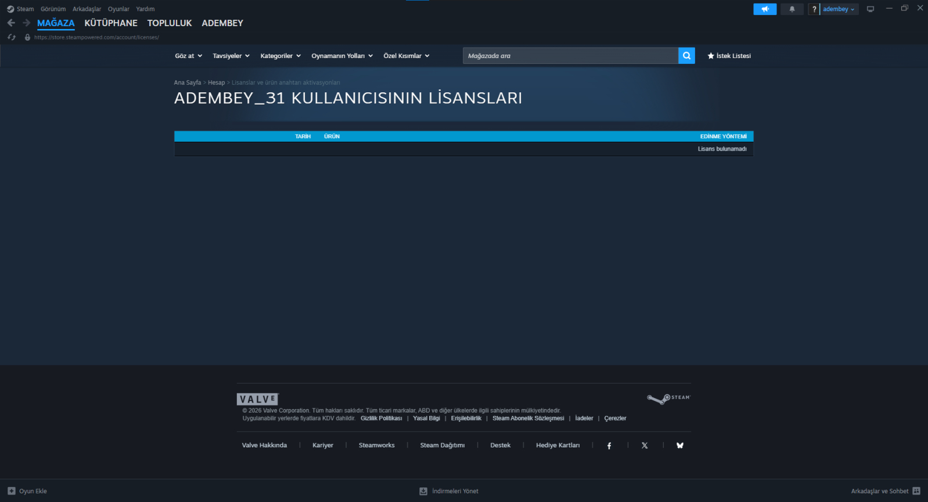
Task: Reload the page with refresh icon
Action: click(x=11, y=37)
